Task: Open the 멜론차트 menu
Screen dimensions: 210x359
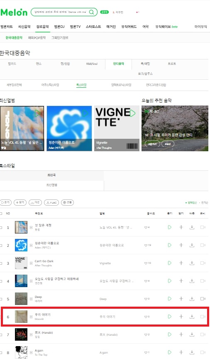Action: click(6, 27)
